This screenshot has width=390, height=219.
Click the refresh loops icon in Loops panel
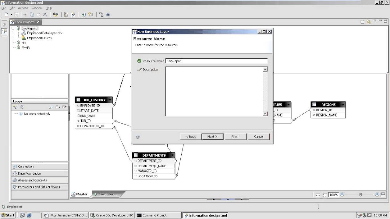[22, 107]
